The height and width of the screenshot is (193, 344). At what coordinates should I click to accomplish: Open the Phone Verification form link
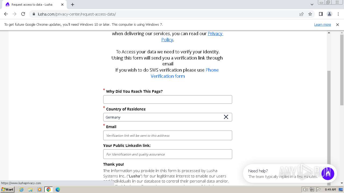[x=185, y=73]
